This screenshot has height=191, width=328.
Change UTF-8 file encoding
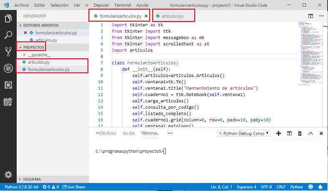[x=266, y=187]
